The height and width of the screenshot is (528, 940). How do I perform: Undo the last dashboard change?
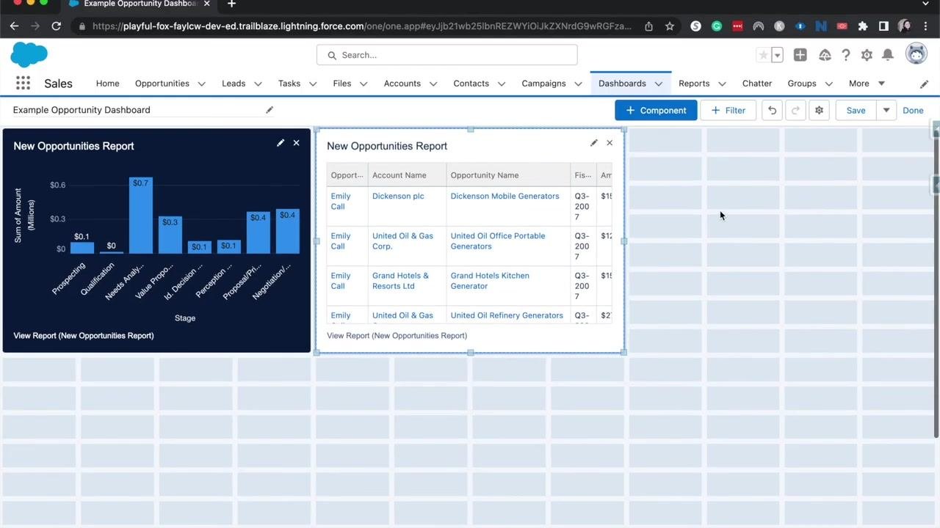[772, 111]
